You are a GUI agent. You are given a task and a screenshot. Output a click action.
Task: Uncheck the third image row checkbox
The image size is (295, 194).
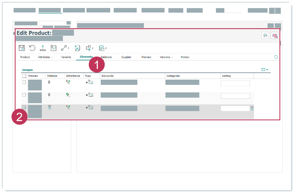(24, 108)
